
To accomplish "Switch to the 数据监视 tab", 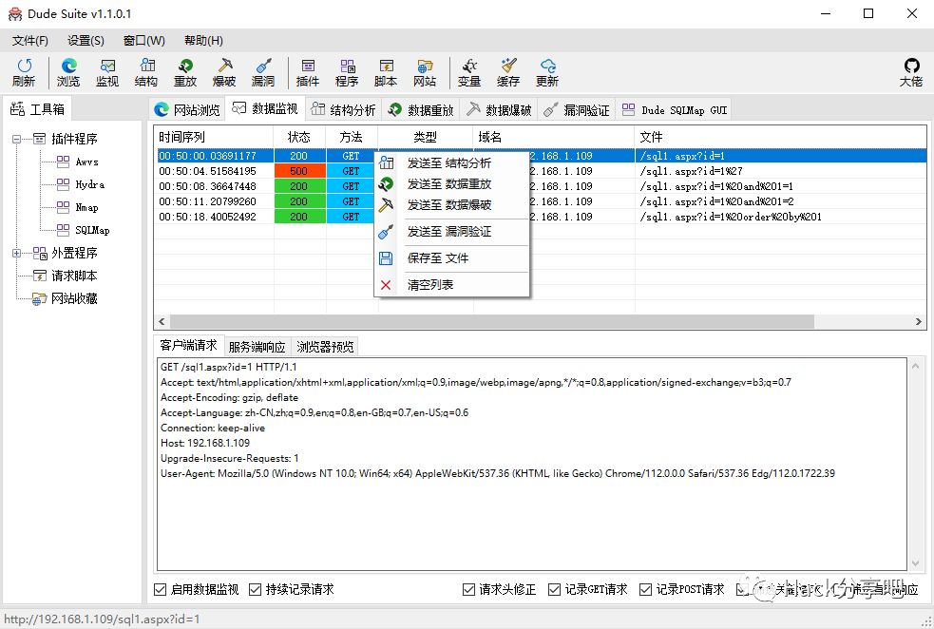I will 265,108.
